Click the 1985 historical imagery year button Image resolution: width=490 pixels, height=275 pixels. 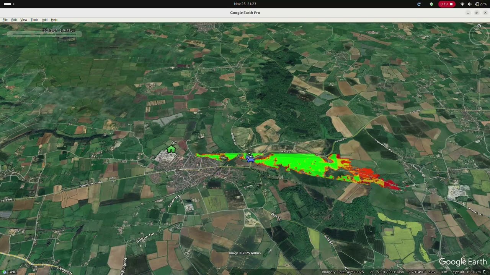point(12,272)
